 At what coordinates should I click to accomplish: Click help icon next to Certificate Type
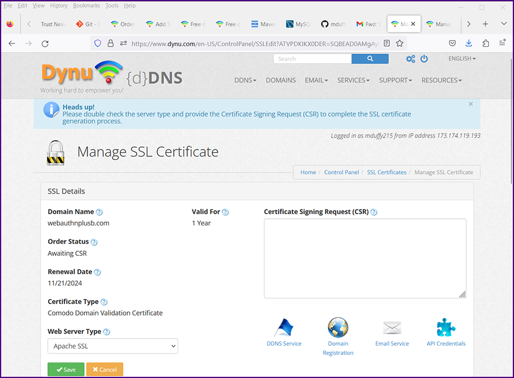tap(104, 302)
